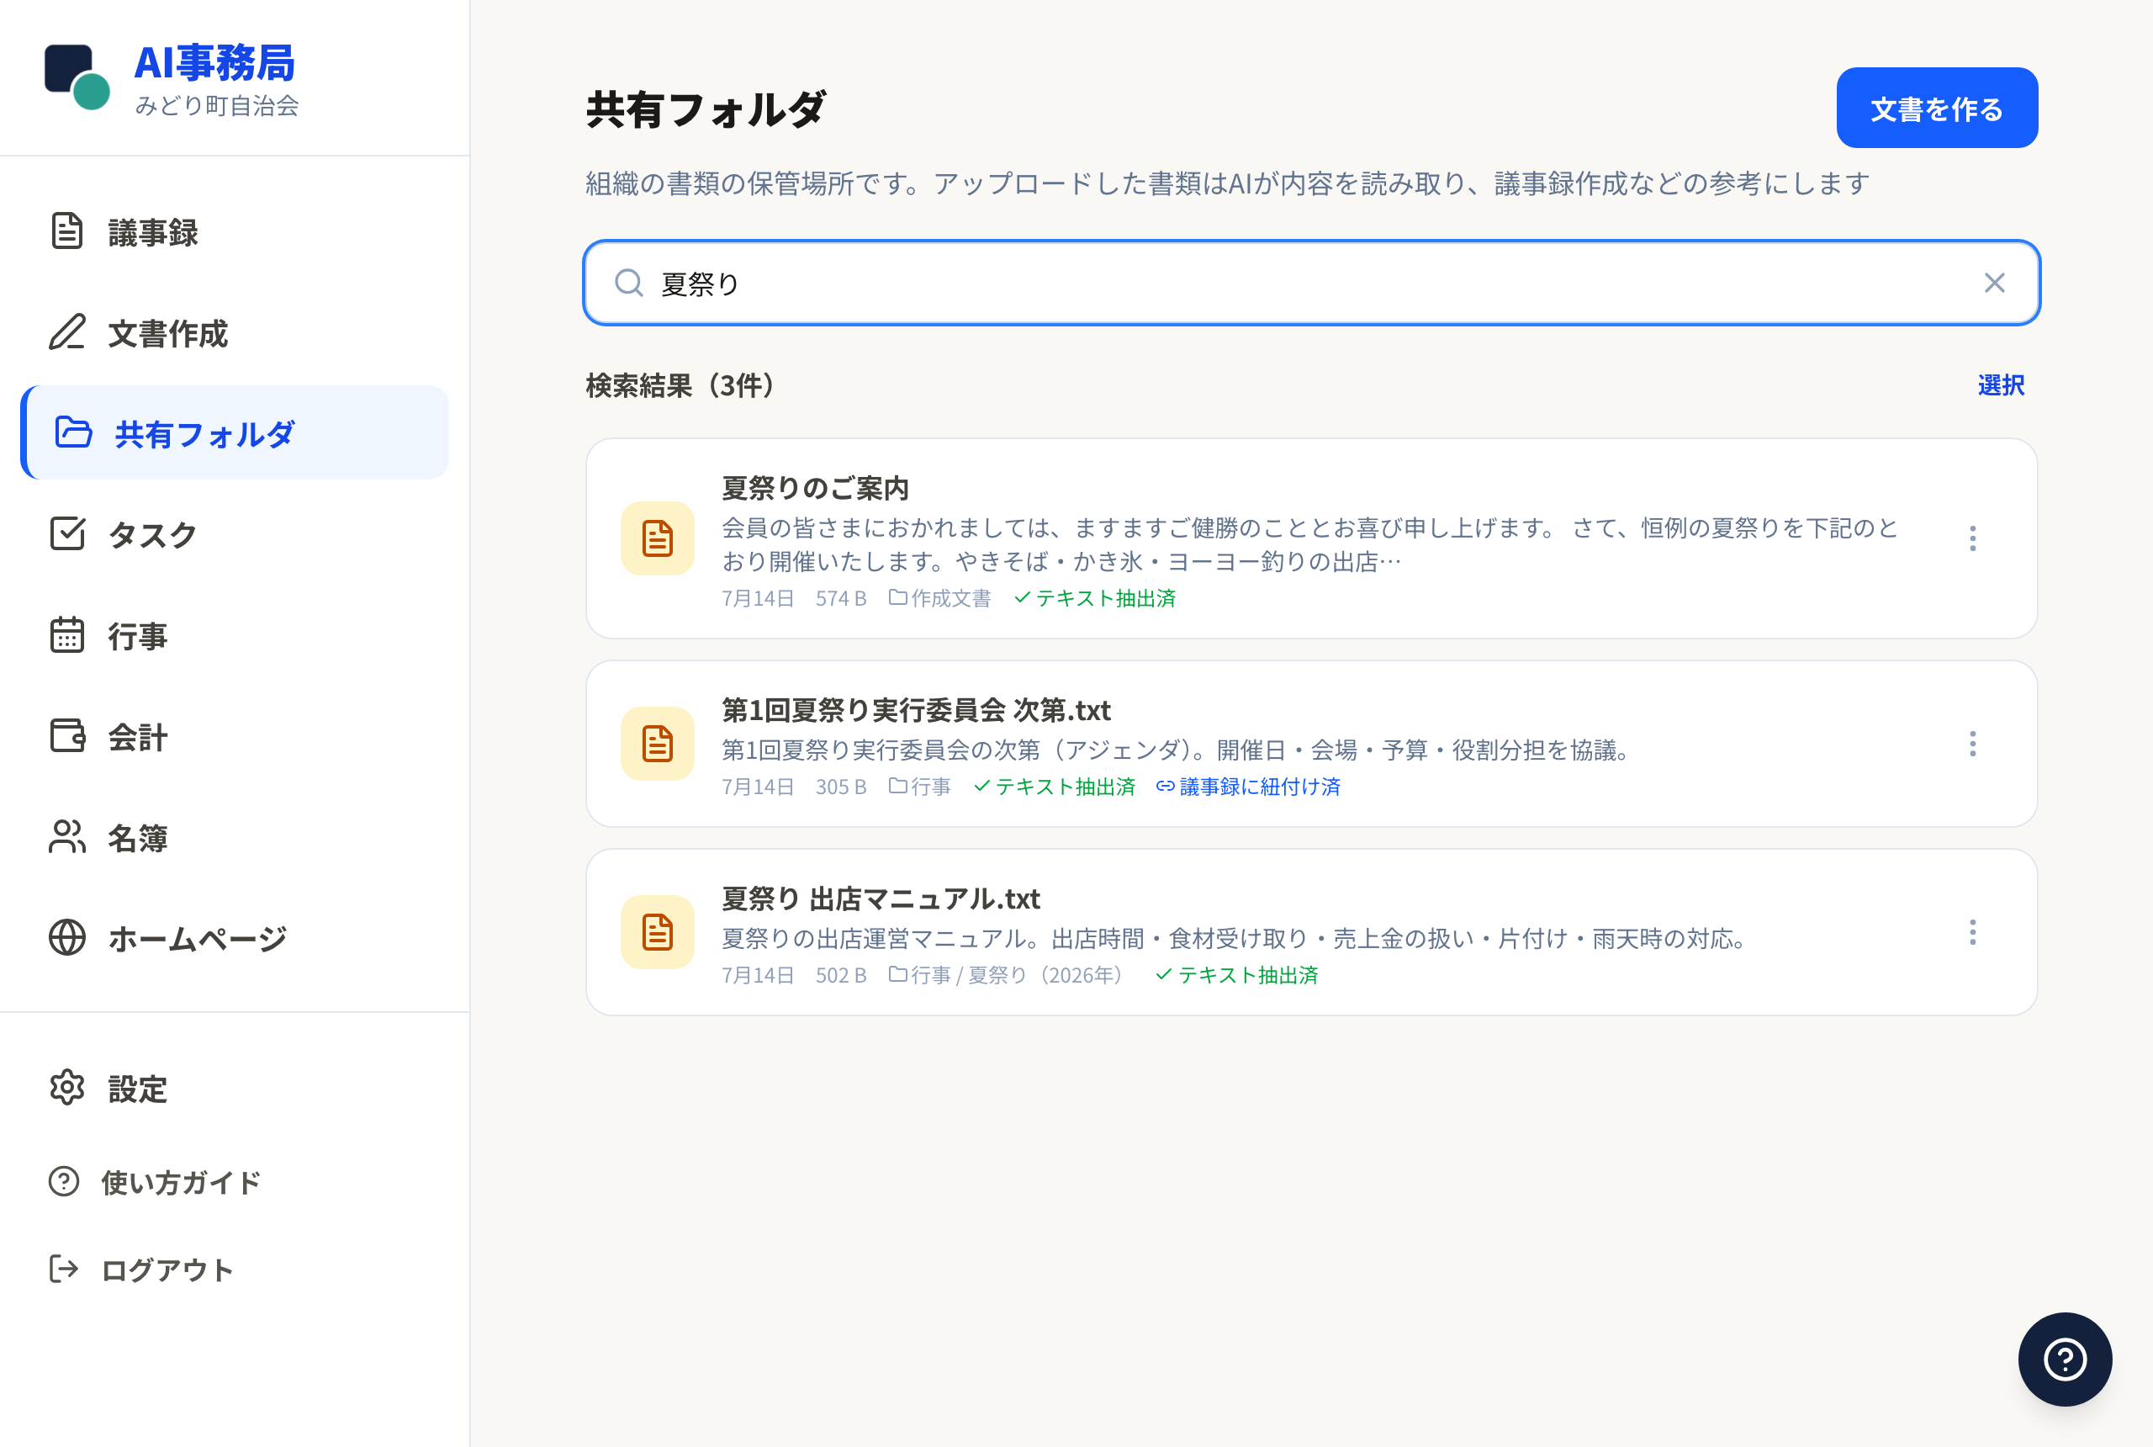
Task: Click the 574 B file size
Action: click(x=840, y=598)
